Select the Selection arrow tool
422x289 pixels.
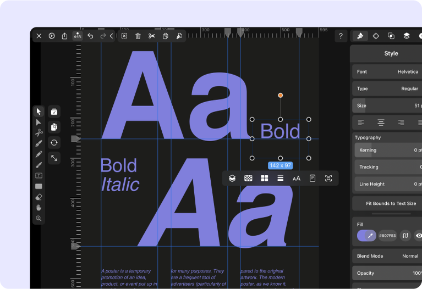(x=39, y=112)
